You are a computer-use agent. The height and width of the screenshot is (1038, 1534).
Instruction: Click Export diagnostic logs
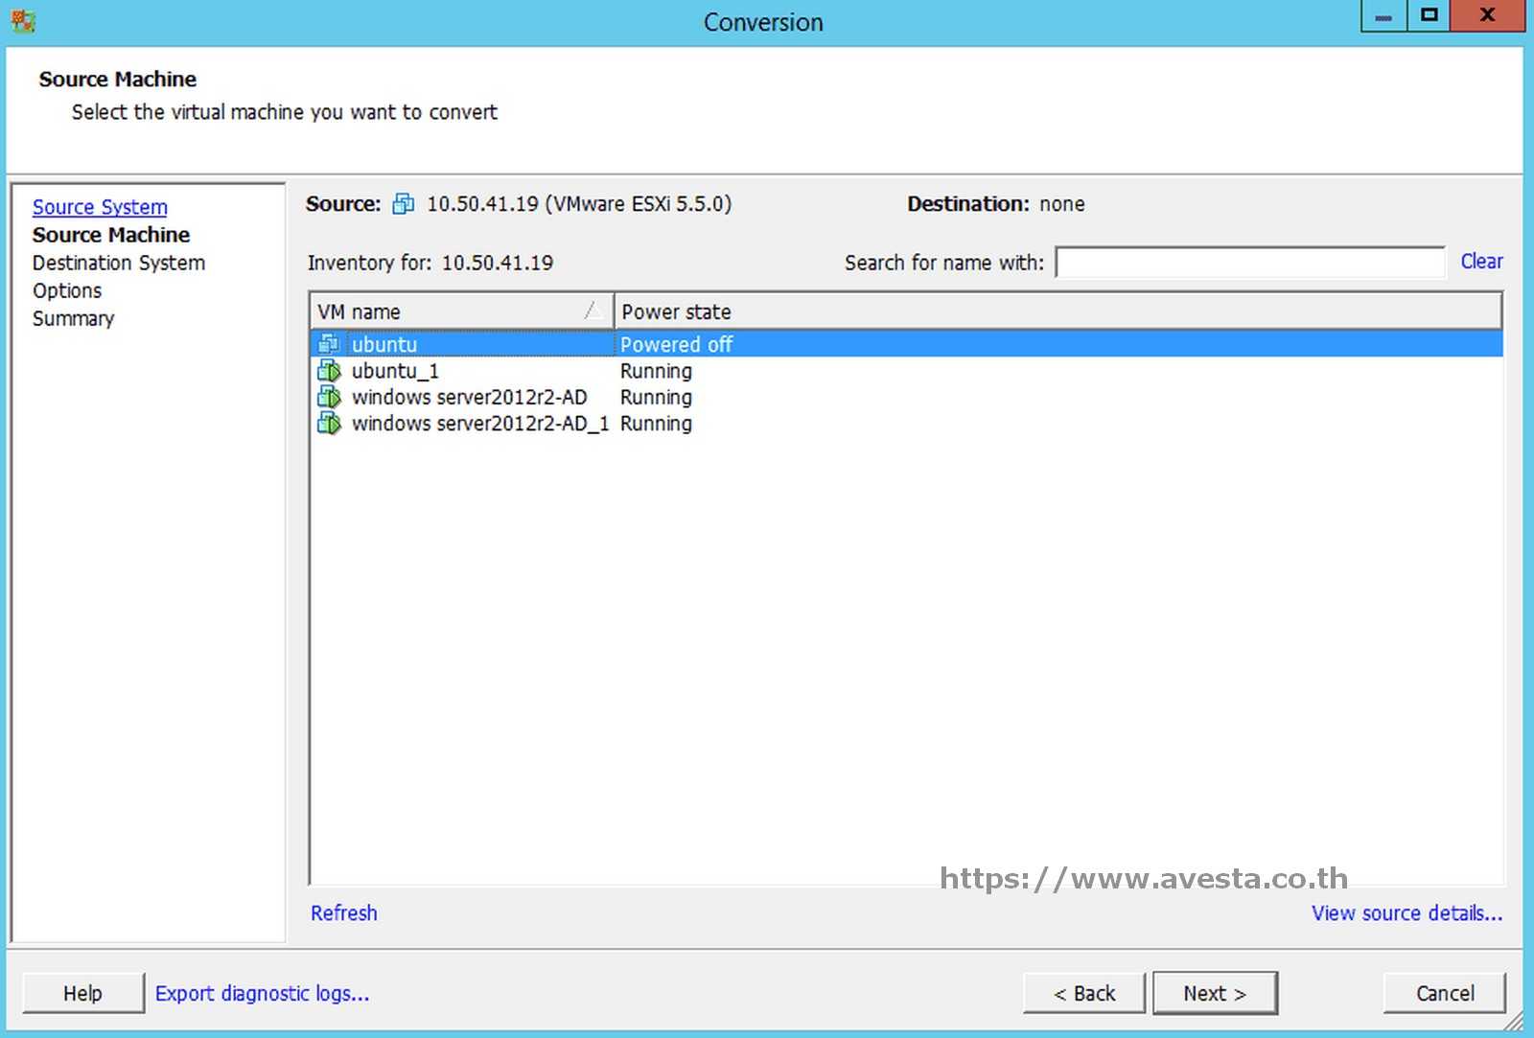[x=263, y=993]
